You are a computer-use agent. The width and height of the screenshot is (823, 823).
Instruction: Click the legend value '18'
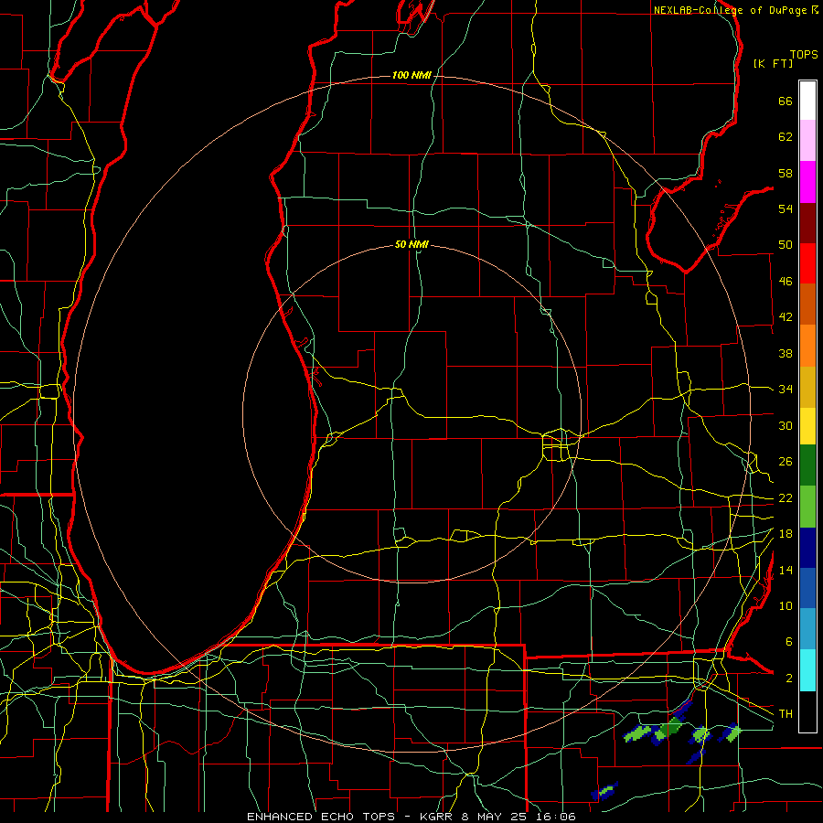(x=786, y=534)
